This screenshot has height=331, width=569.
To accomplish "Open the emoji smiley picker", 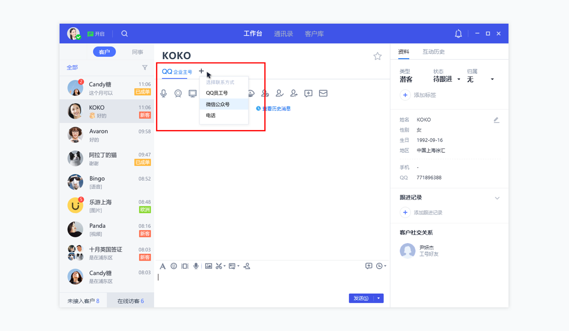I will pyautogui.click(x=174, y=266).
